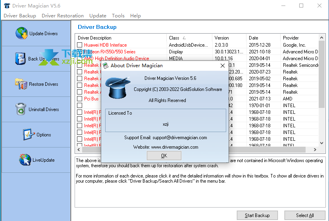Screen dimensions: 329x221
Task: Click the 1970-01-01 date cell
Action: point(259,106)
